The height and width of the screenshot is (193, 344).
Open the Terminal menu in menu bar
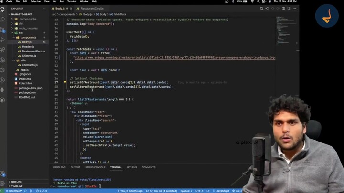point(72,1)
